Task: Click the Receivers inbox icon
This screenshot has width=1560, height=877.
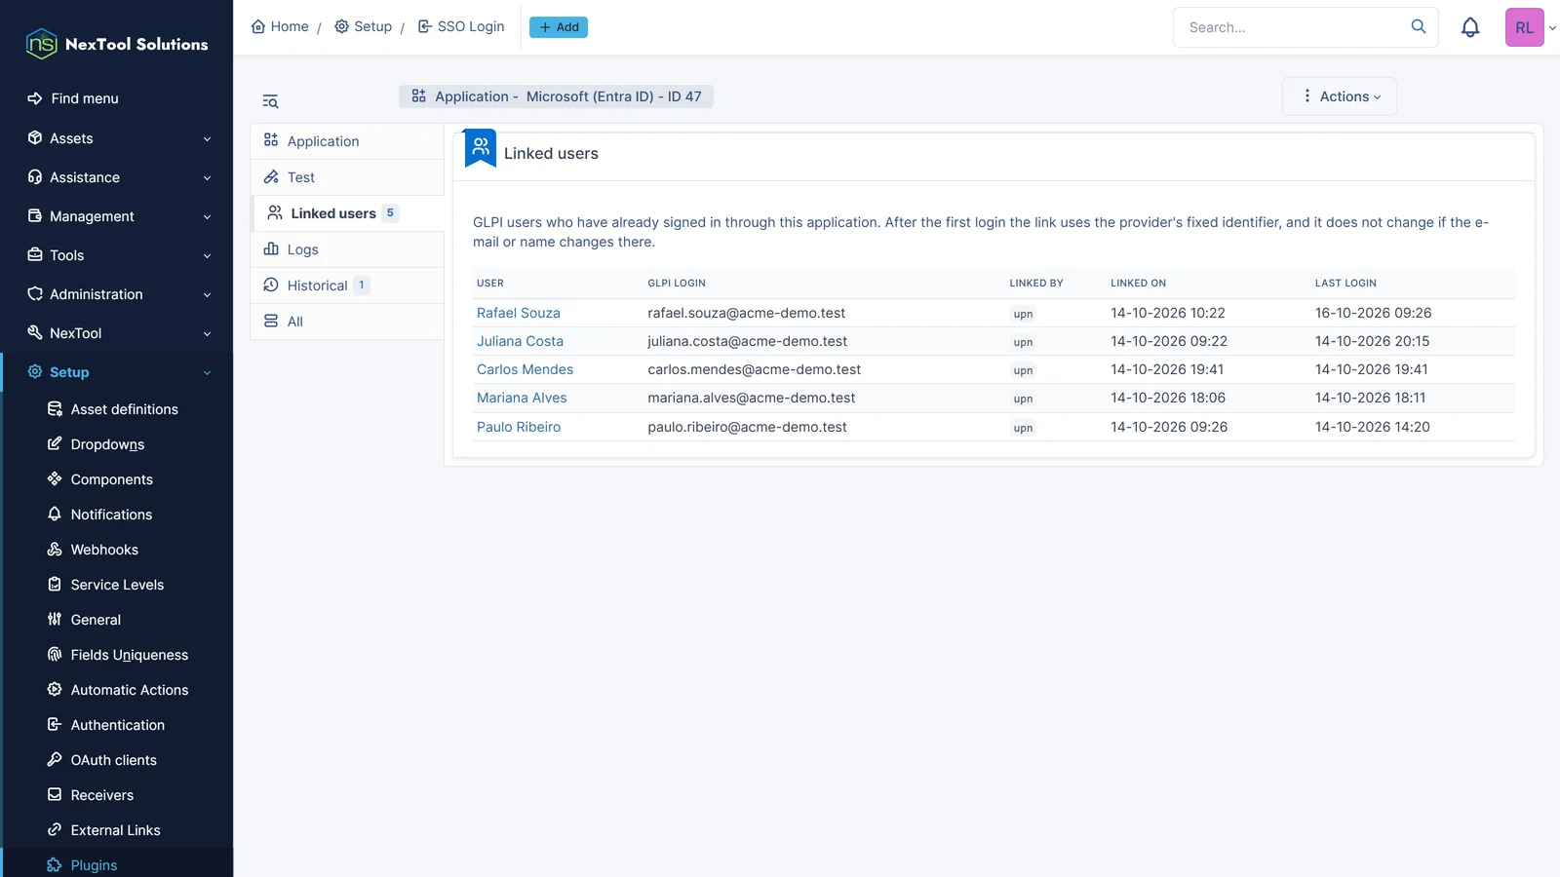Action: [x=55, y=795]
